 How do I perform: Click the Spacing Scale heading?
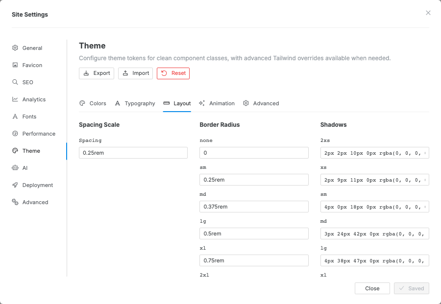pyautogui.click(x=99, y=125)
